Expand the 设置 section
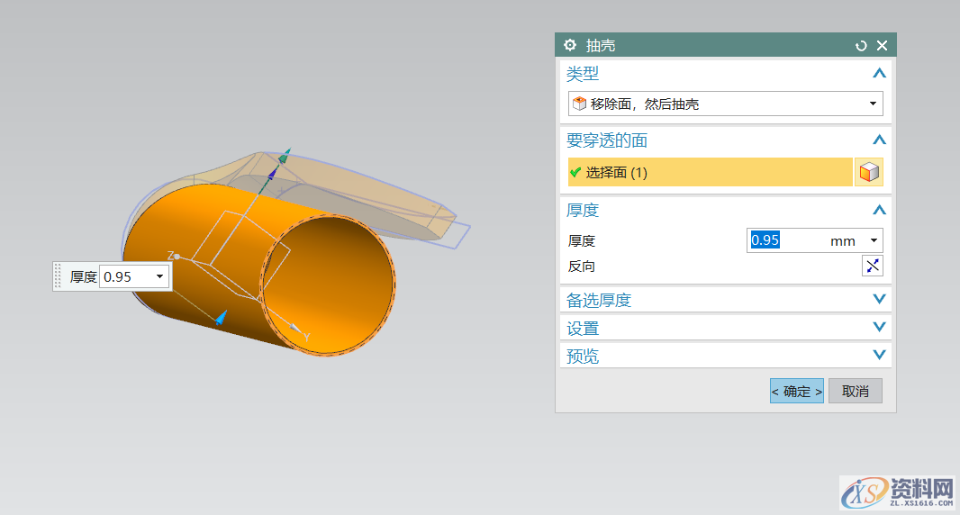This screenshot has height=515, width=960. pyautogui.click(x=879, y=328)
